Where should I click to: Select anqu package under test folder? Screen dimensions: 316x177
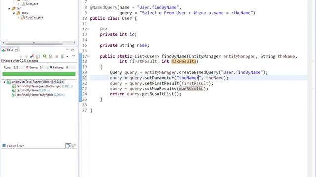(x=25, y=13)
